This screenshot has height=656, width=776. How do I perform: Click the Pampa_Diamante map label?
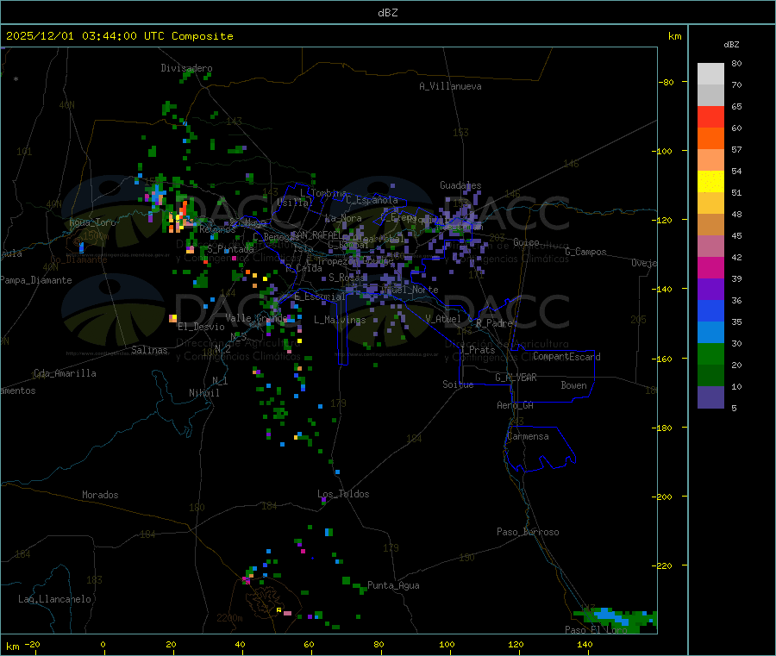tap(36, 280)
